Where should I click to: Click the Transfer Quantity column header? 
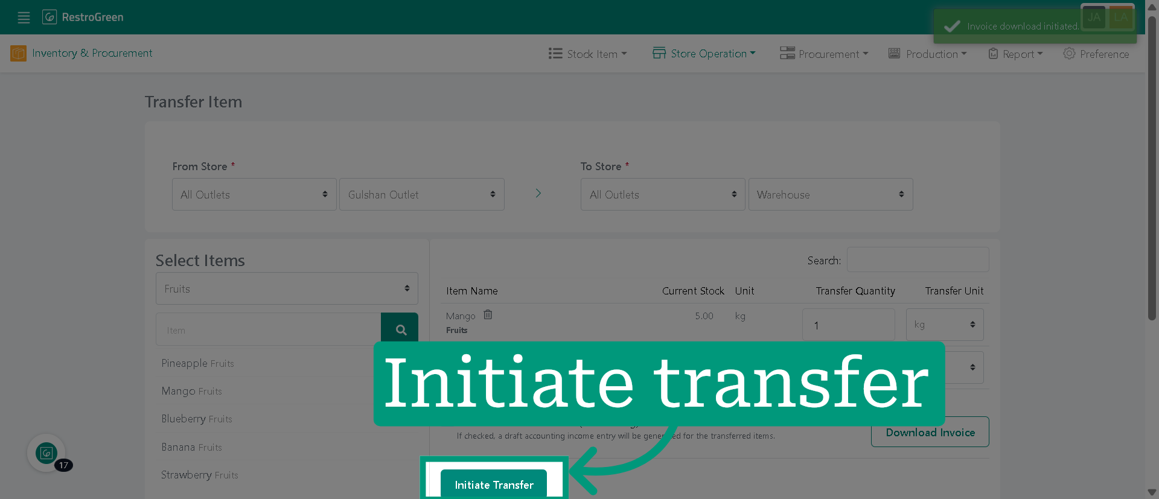(855, 291)
